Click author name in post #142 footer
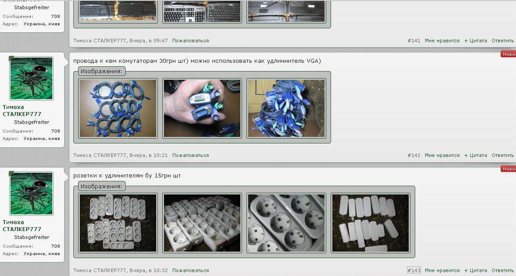This screenshot has width=516, height=276. point(100,155)
